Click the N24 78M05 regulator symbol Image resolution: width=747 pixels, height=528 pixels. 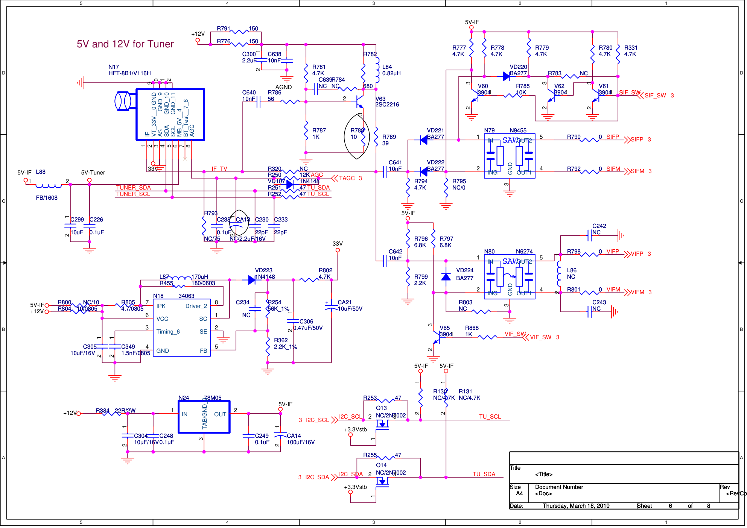204,417
